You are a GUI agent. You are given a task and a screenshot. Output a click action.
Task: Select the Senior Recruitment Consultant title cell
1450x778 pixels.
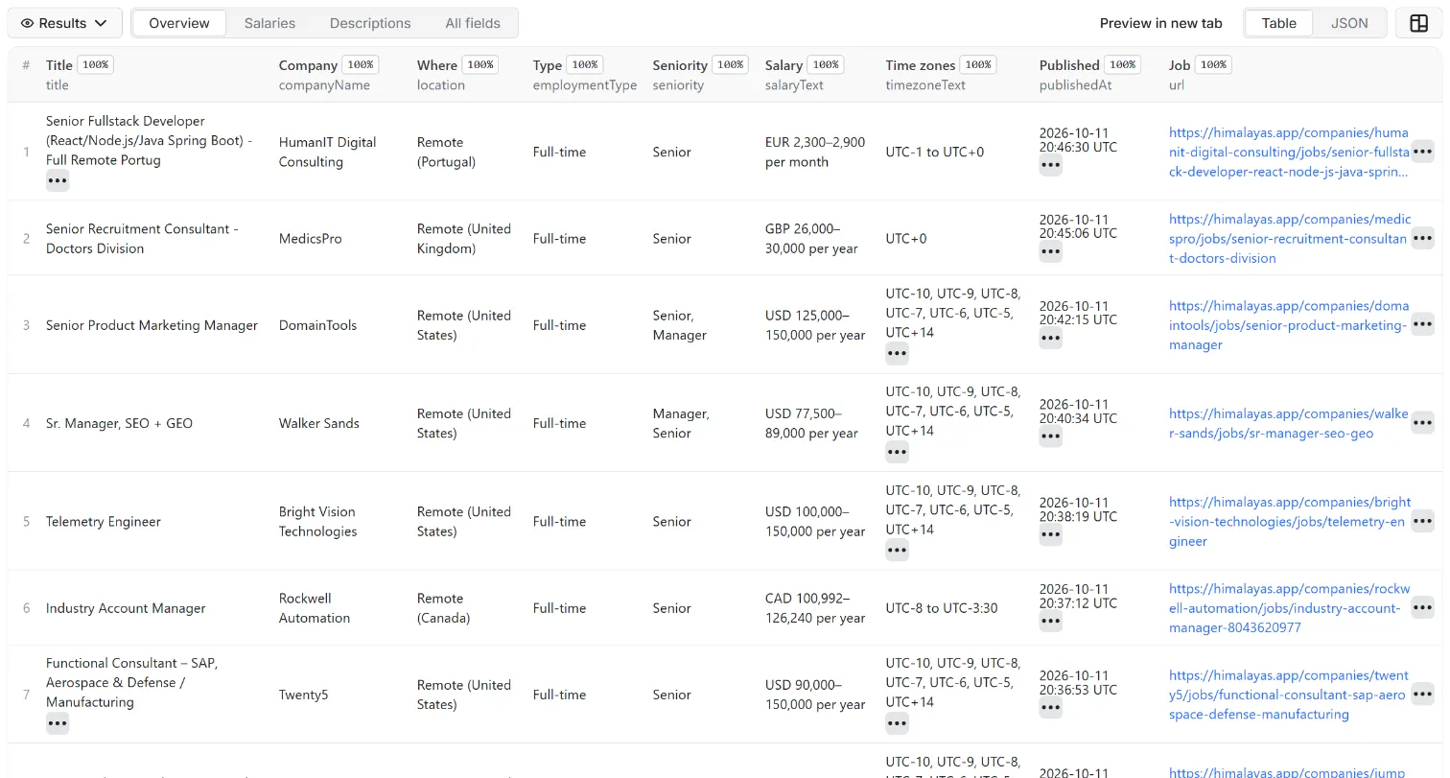(142, 238)
